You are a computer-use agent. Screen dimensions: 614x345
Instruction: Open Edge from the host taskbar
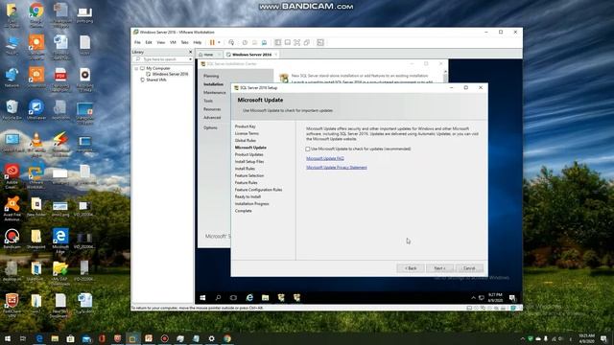pyautogui.click(x=39, y=338)
